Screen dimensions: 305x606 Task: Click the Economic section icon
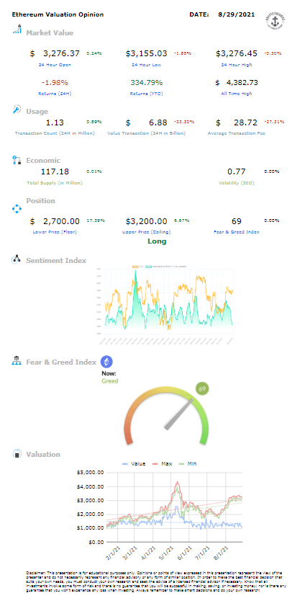point(17,161)
